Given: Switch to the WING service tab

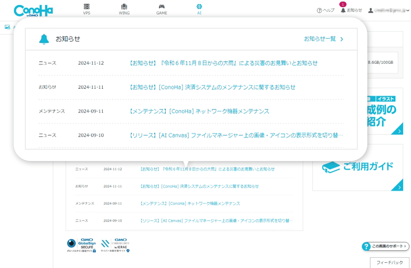Looking at the screenshot, I should (x=124, y=10).
